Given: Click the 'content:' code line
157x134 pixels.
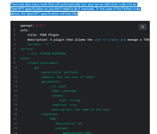Looking at the screenshot, I should click(x=63, y=128).
